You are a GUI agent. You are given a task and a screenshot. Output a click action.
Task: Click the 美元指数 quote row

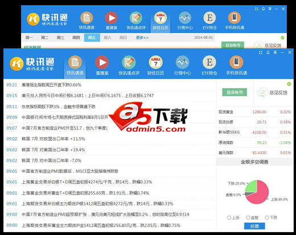(254, 152)
